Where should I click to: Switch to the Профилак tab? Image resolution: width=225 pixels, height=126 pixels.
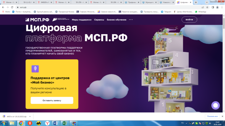click(x=132, y=2)
